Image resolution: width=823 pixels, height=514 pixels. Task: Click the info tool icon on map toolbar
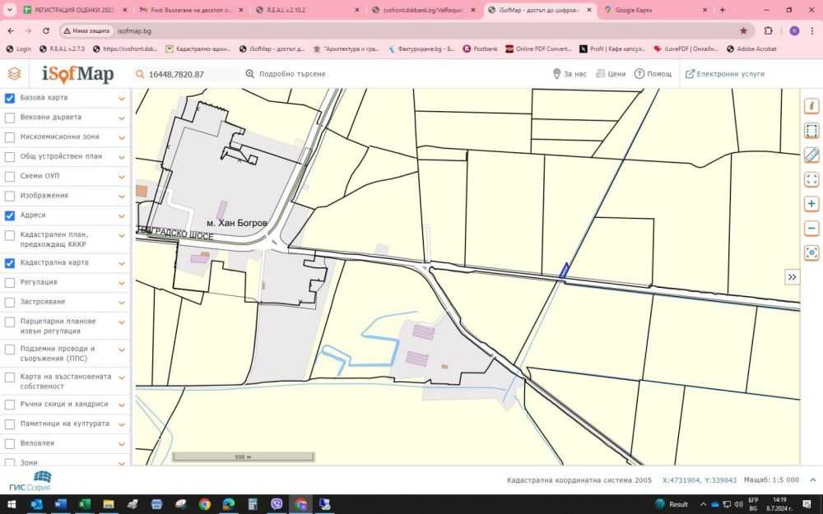(811, 106)
